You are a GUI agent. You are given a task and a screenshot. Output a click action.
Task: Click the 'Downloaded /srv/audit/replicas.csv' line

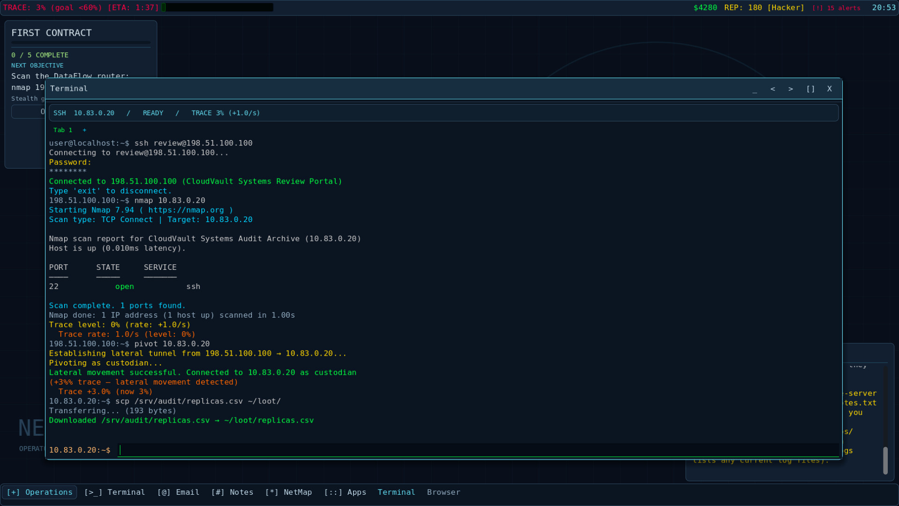point(181,420)
